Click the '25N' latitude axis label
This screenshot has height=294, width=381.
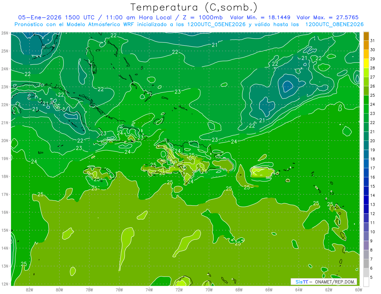pyautogui.click(x=5, y=51)
